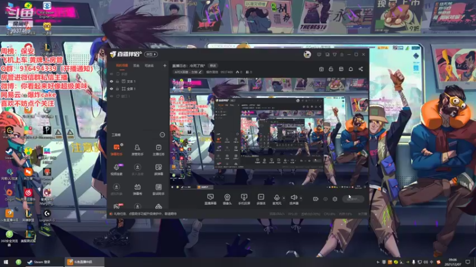Download the 虚拟形象 virtual avatar tool

coord(116,189)
